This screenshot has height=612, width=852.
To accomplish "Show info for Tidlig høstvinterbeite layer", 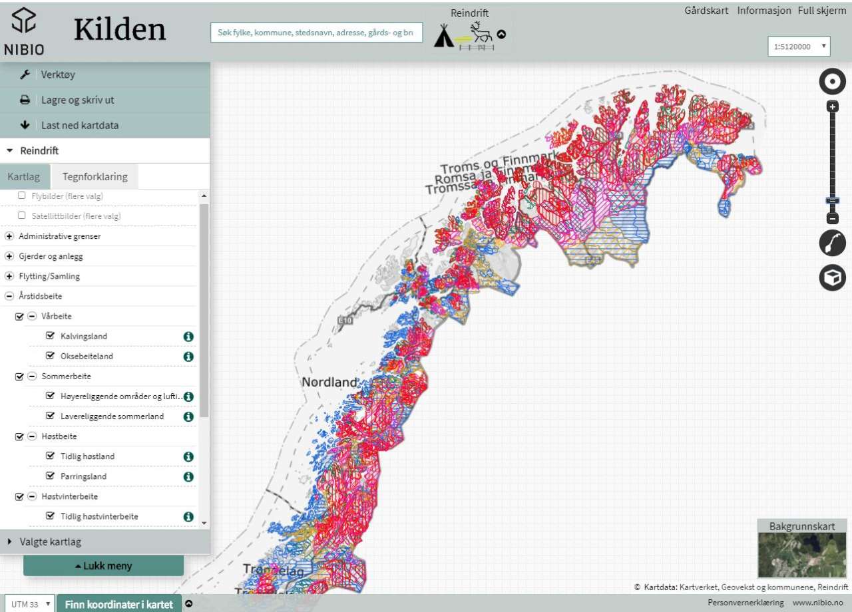I will pyautogui.click(x=188, y=517).
